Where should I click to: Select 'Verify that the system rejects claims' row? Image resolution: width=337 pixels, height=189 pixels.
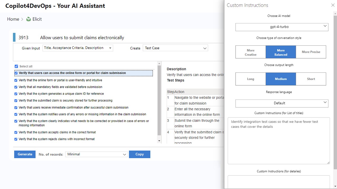tap(57, 139)
